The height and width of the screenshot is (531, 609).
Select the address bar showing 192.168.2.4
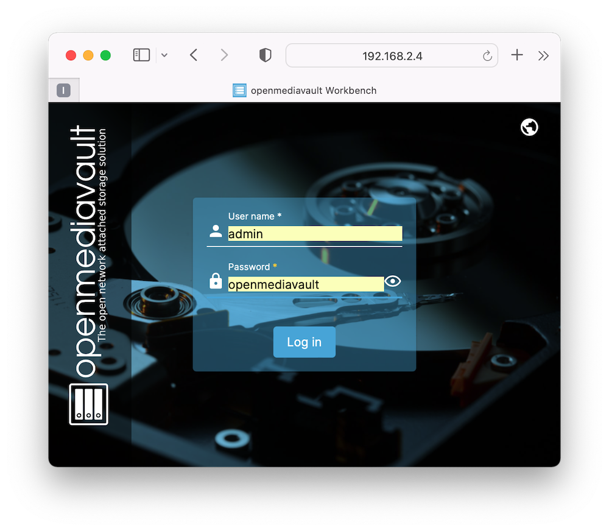392,56
